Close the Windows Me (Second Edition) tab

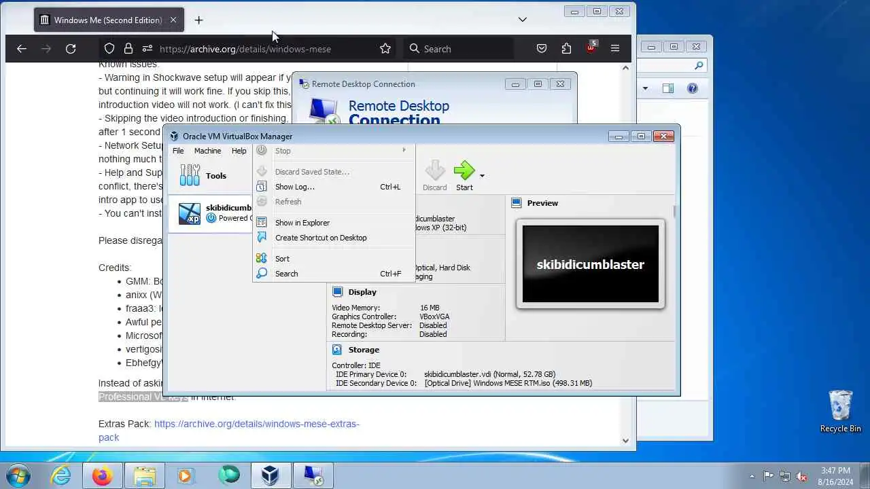(x=173, y=20)
